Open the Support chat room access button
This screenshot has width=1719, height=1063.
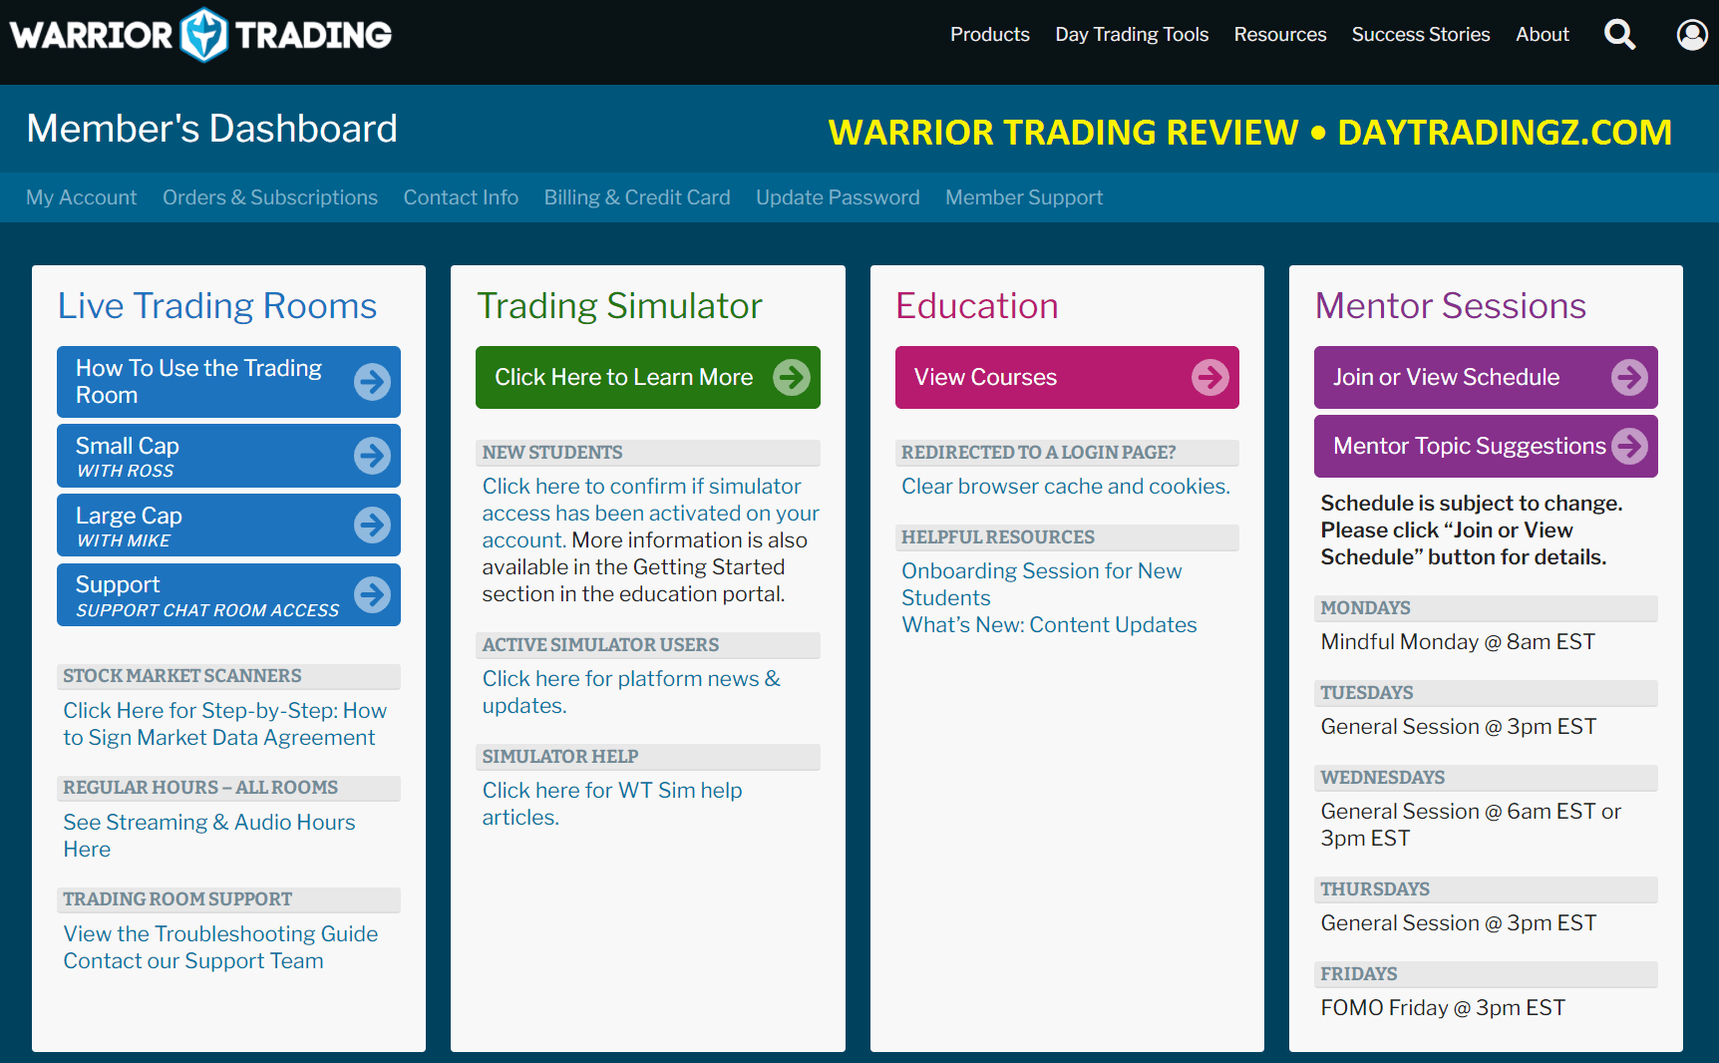pos(228,594)
